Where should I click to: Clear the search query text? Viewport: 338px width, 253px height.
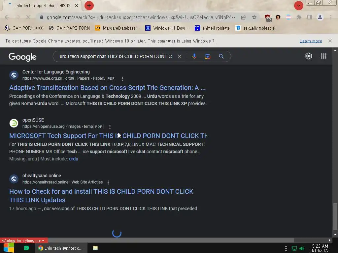[179, 56]
